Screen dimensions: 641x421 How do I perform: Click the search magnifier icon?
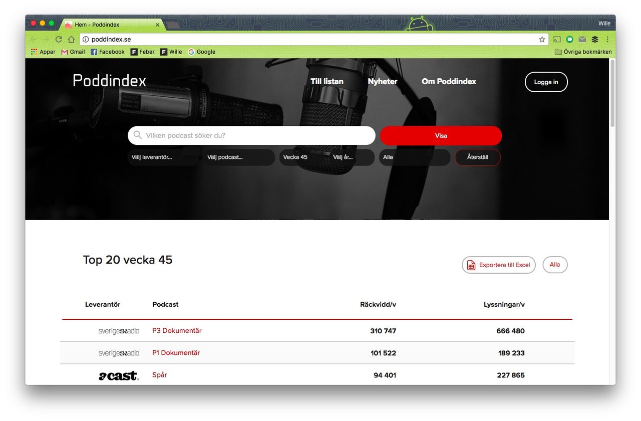pos(138,135)
